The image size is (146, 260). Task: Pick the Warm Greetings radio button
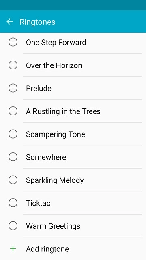coord(13,226)
